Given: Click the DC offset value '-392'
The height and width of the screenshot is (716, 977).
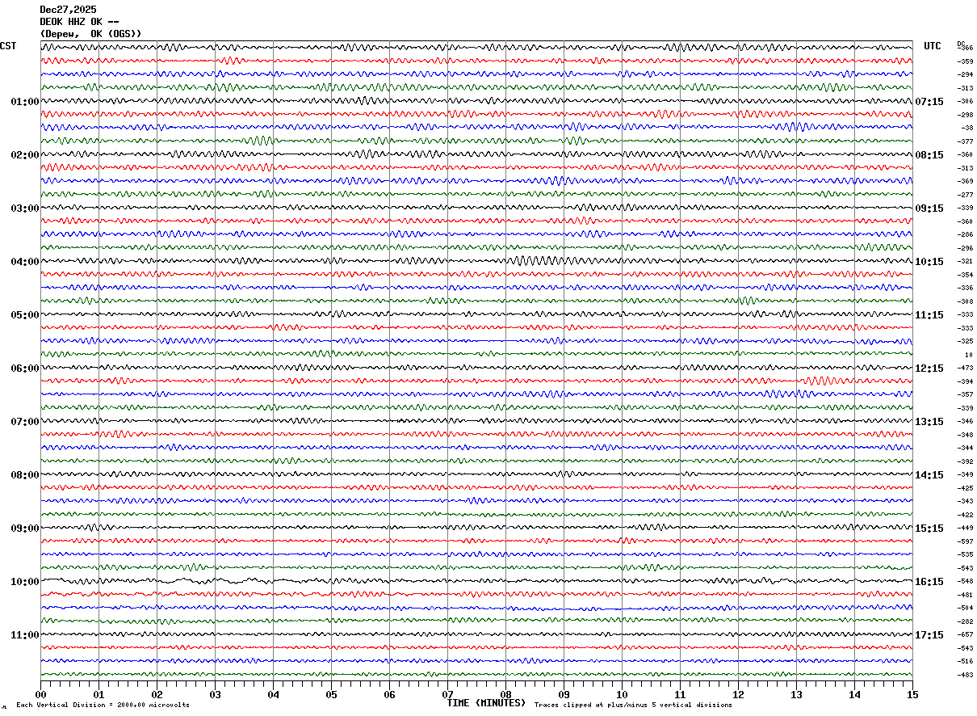Looking at the screenshot, I should (x=965, y=461).
